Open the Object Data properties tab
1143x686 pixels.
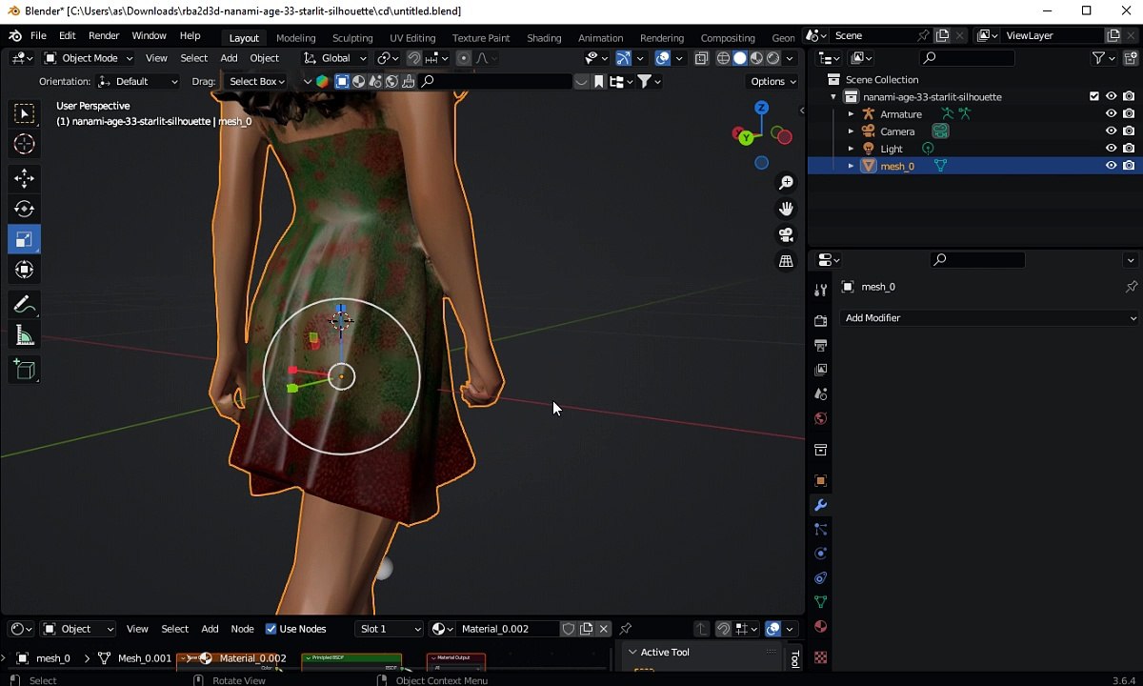click(x=820, y=602)
